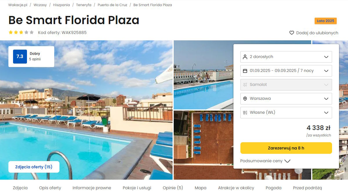Click the Zarezerwuj na 8 h button
Screen dimensions: 348x193
pos(286,148)
